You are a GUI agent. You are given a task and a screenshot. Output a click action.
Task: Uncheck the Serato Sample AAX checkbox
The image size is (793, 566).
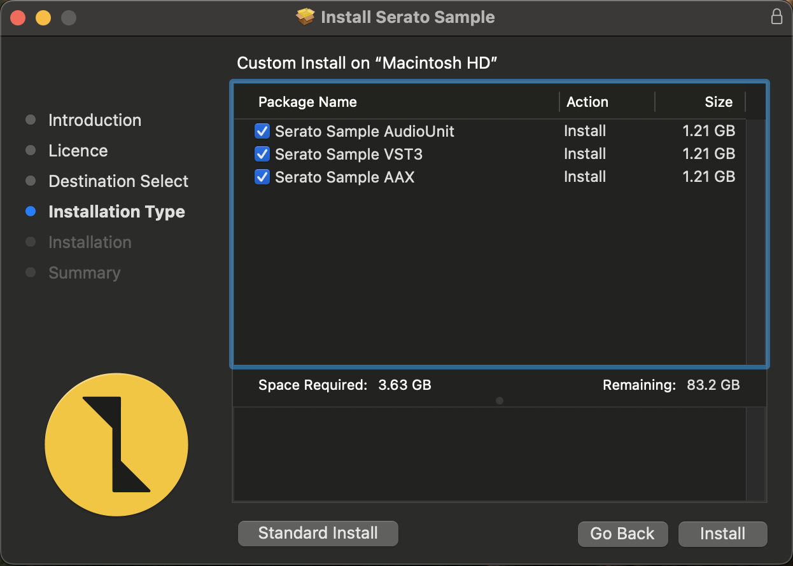(262, 177)
